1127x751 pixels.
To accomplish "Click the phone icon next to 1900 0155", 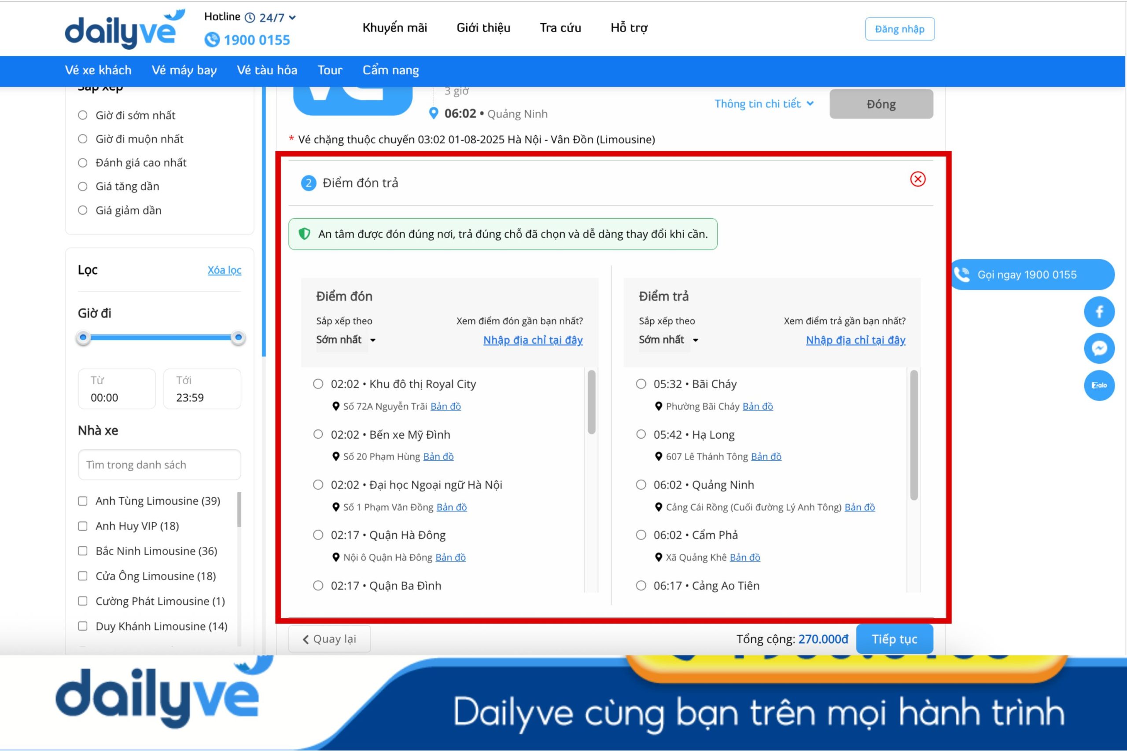I will click(x=212, y=40).
